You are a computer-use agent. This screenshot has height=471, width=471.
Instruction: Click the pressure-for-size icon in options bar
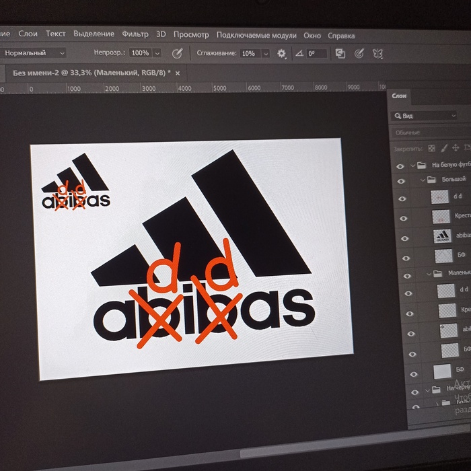(359, 53)
